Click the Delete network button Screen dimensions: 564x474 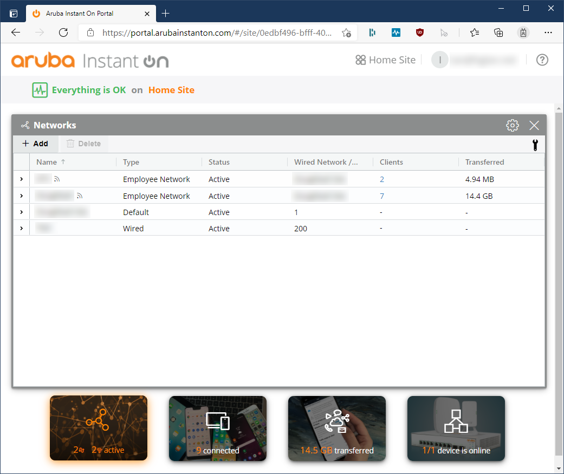[x=84, y=144]
